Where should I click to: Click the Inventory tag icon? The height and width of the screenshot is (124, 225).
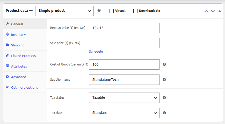[8, 34]
